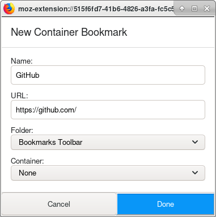Click the URL: label
Image resolution: width=216 pixels, height=217 pixels.
pos(19,95)
